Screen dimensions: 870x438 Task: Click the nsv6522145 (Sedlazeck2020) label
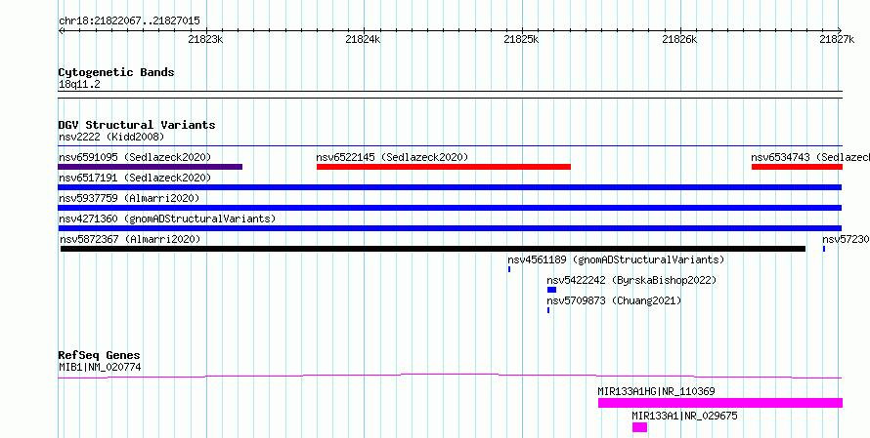(392, 157)
